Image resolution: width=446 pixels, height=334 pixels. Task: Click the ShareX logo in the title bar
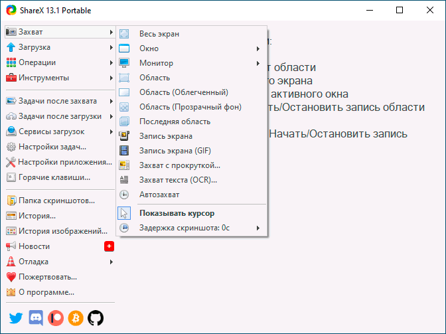pos(11,10)
